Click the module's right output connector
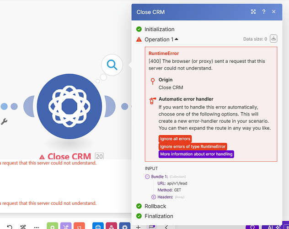The height and width of the screenshot is (229, 289). coord(110,106)
